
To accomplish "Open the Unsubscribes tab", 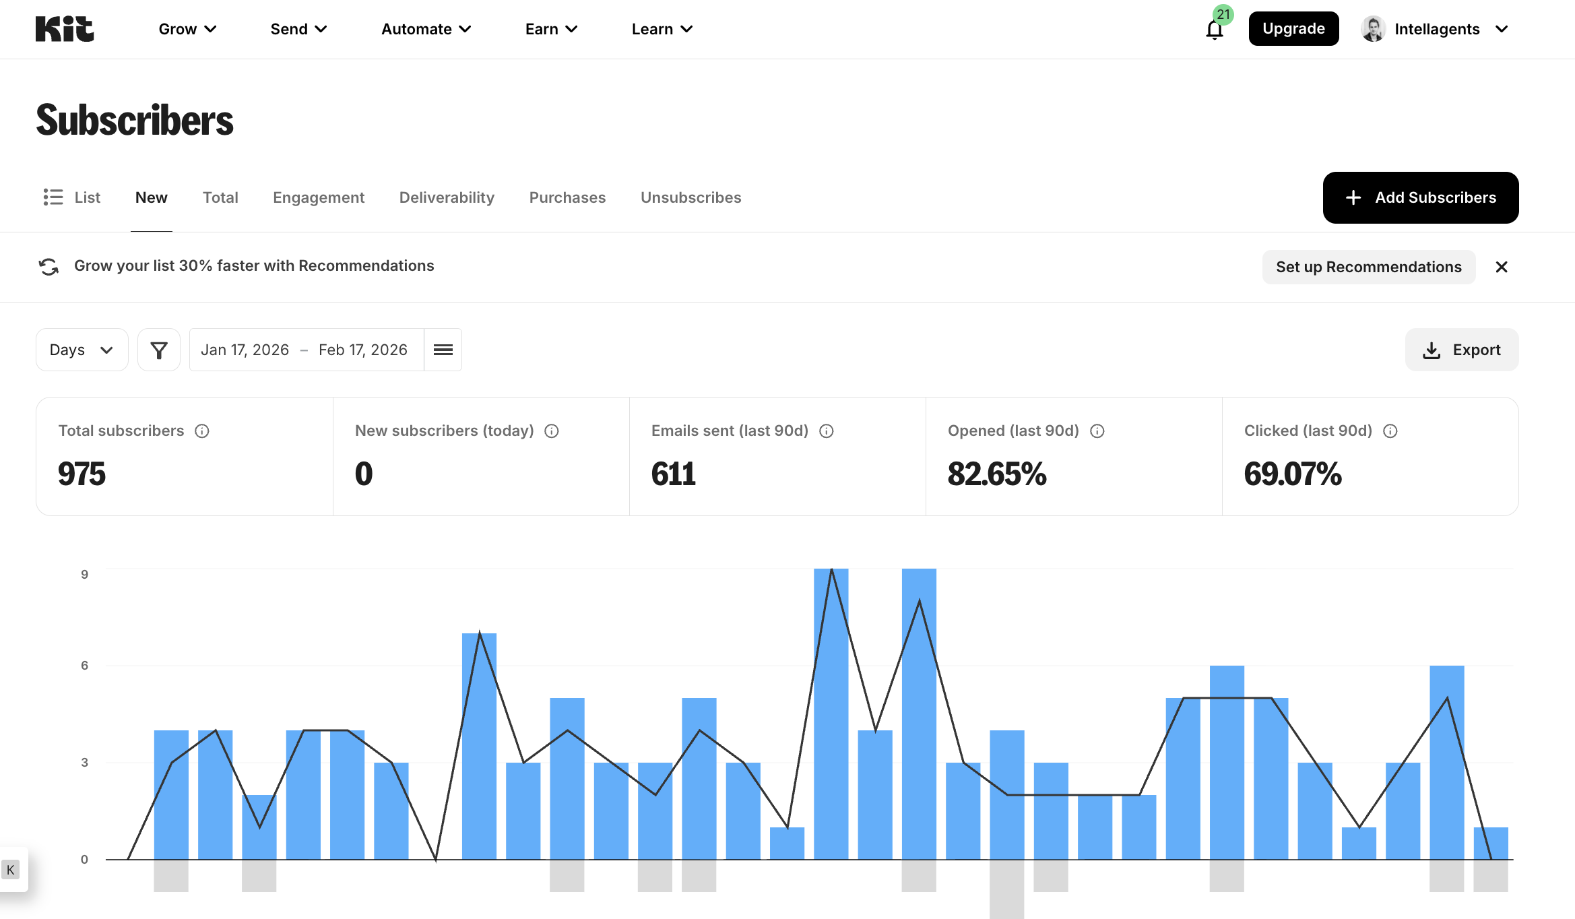I will point(690,197).
